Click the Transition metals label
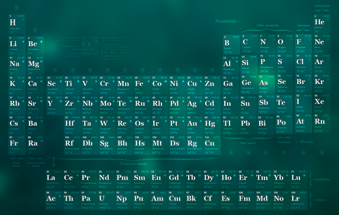This screenshot has width=339, height=215. [x=133, y=164]
